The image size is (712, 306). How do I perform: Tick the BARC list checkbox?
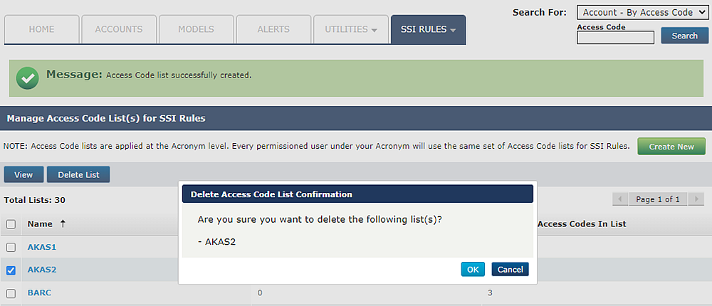11,293
